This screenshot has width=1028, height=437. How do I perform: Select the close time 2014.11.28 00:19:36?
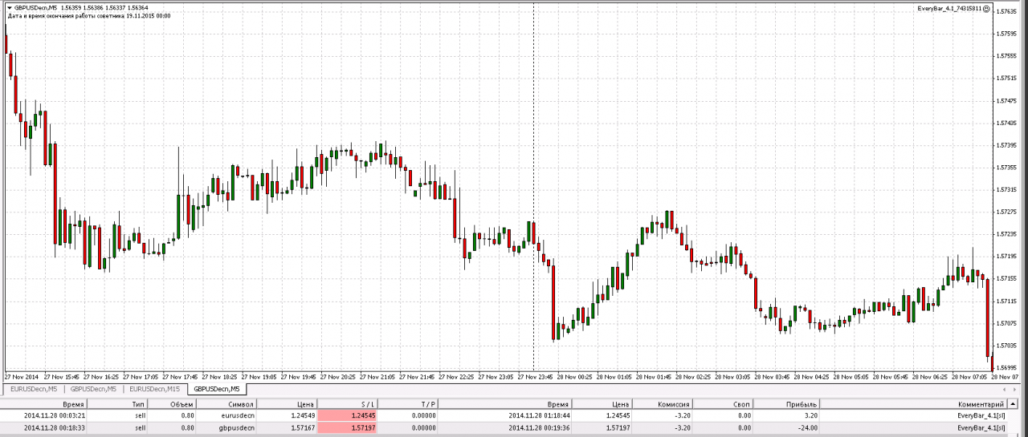pyautogui.click(x=540, y=427)
